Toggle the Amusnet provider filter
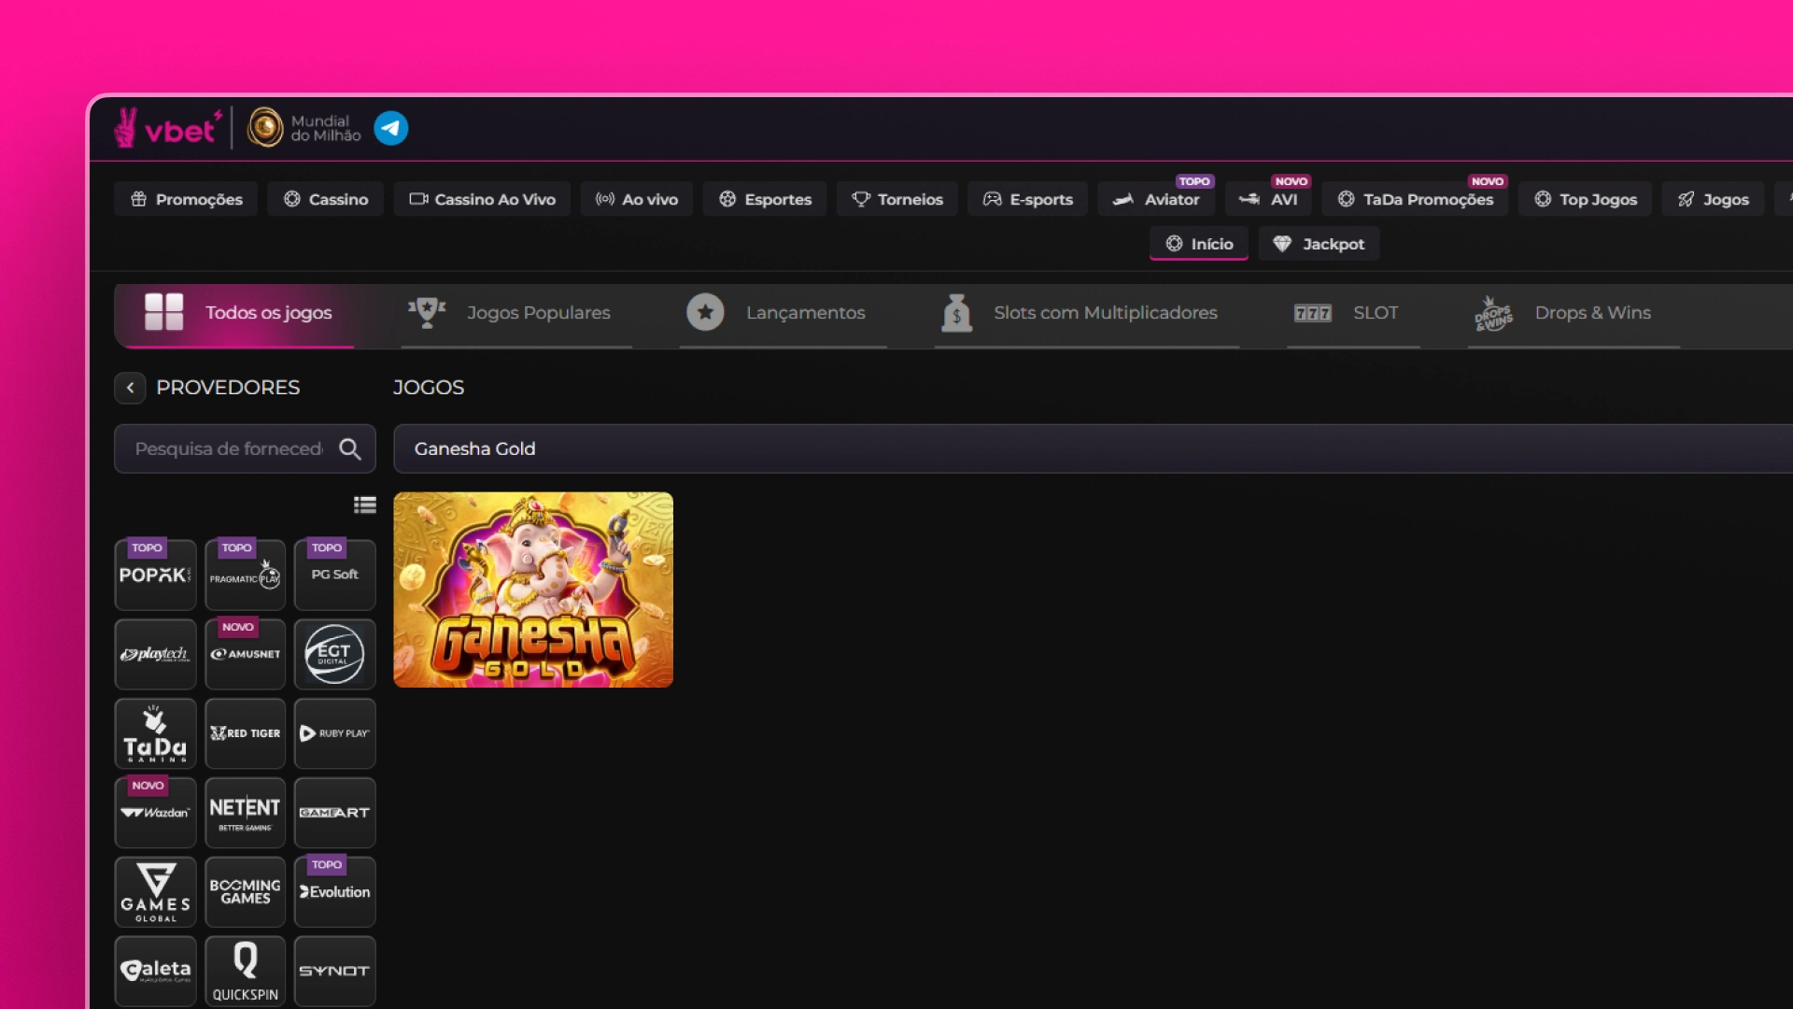The height and width of the screenshot is (1009, 1793). tap(245, 654)
